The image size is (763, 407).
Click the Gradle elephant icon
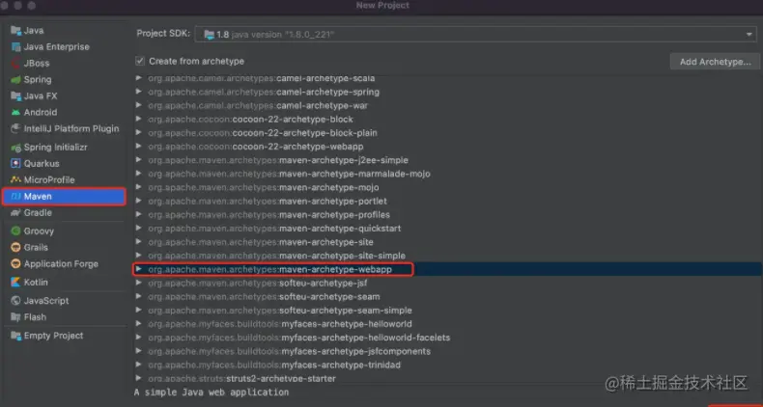(15, 213)
